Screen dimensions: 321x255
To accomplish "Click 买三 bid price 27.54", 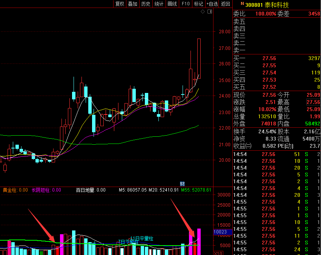I will pos(269,73).
